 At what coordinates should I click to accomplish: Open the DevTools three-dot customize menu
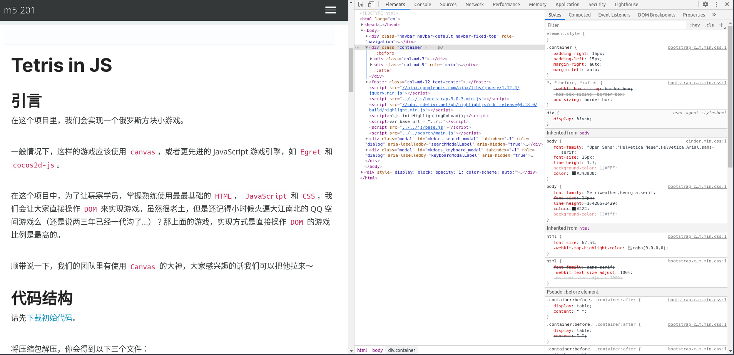(x=716, y=5)
